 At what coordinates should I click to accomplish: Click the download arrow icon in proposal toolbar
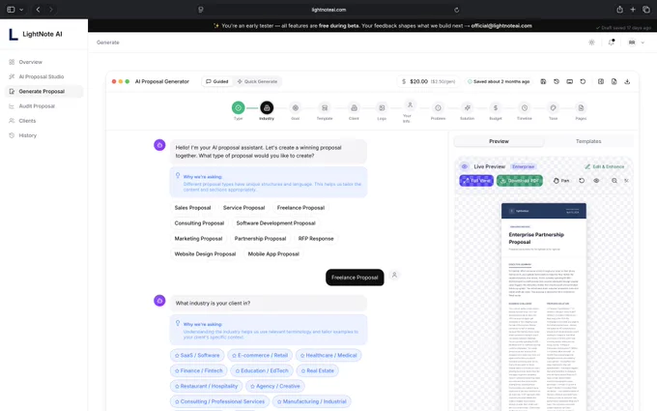tap(627, 81)
